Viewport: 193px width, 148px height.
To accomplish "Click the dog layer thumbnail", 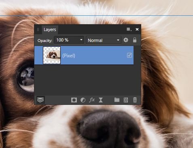I will coord(52,55).
